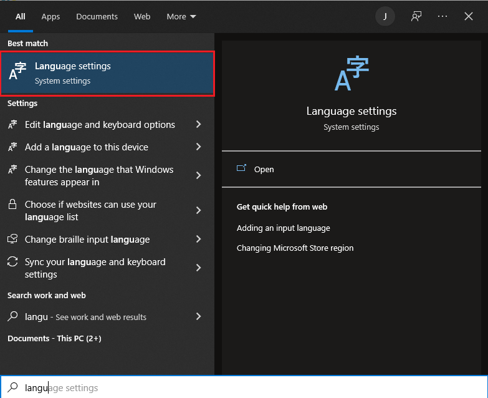Viewport: 488px width, 398px height.
Task: Click the large Language settings preview icon
Action: click(x=352, y=73)
